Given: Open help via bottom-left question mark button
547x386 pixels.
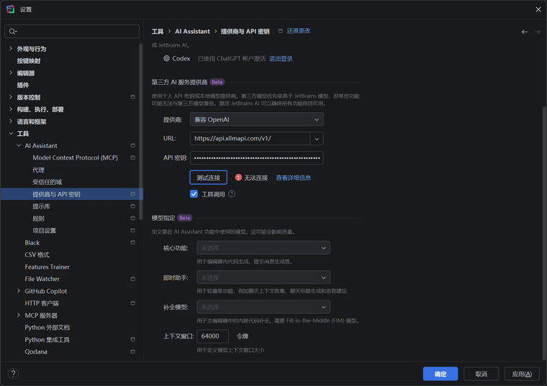Looking at the screenshot, I should pyautogui.click(x=13, y=374).
